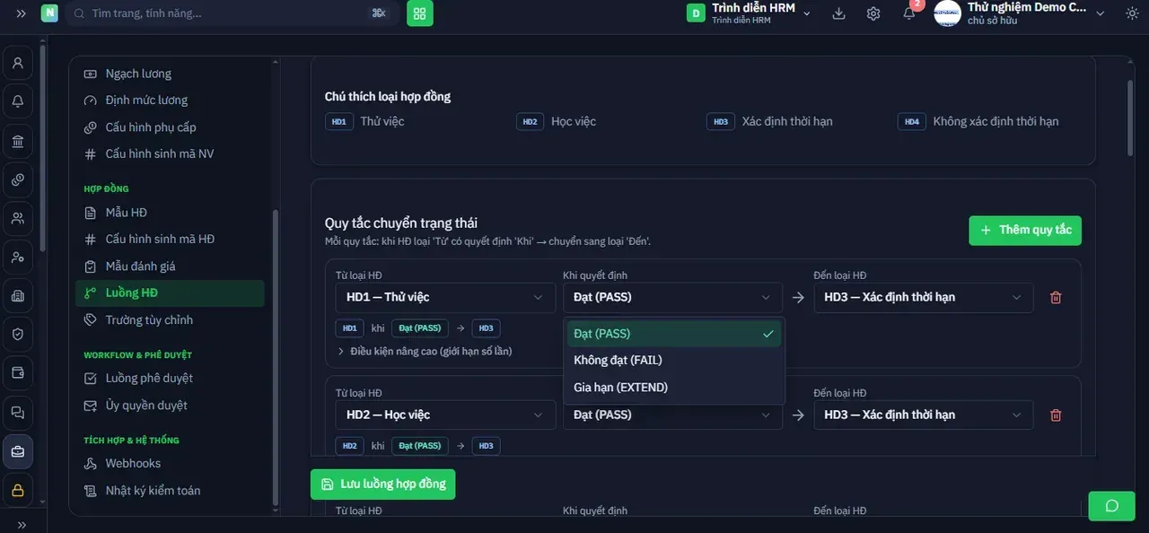The width and height of the screenshot is (1149, 533).
Task: Open the wallet icon in left rail
Action: 18,372
